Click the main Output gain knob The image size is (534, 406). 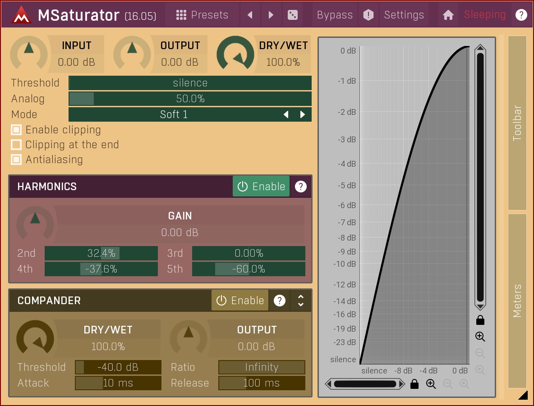132,54
